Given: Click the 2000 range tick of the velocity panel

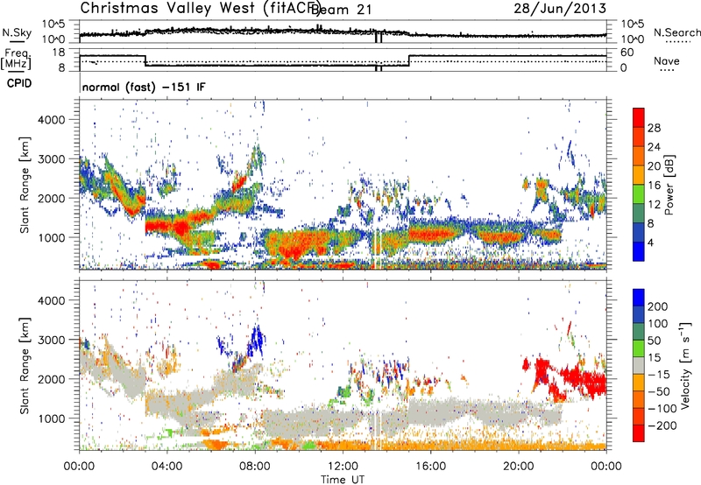Looking at the screenshot, I should (x=51, y=379).
